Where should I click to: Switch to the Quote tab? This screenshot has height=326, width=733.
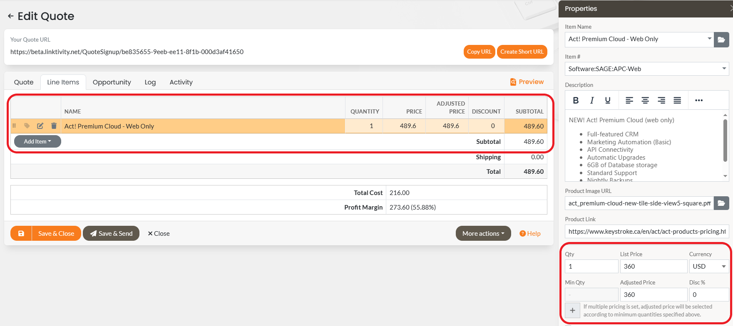coord(24,82)
